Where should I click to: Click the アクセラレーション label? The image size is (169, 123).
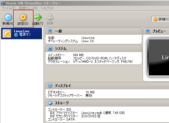pos(59,62)
